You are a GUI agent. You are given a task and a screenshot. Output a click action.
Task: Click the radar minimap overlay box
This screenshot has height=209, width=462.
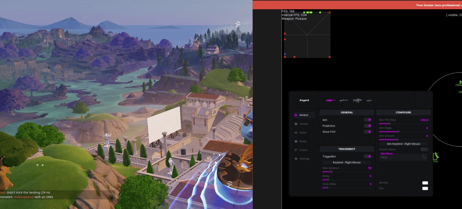pyautogui.click(x=307, y=35)
